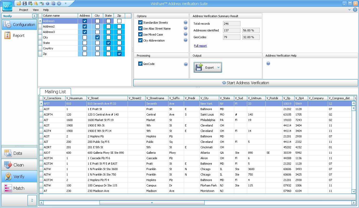Switch to the Data module
Screen dimensions: 359x208
[x=19, y=153]
